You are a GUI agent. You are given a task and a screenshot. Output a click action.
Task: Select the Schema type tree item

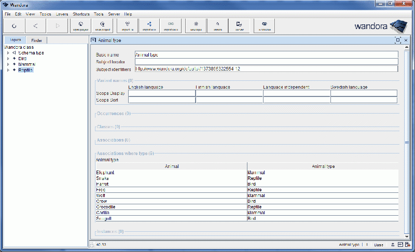(x=31, y=53)
